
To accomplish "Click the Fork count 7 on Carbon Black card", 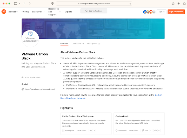I will [x=151, y=131].
